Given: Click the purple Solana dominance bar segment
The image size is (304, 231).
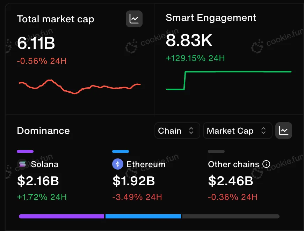Looking at the screenshot, I should click(61, 216).
